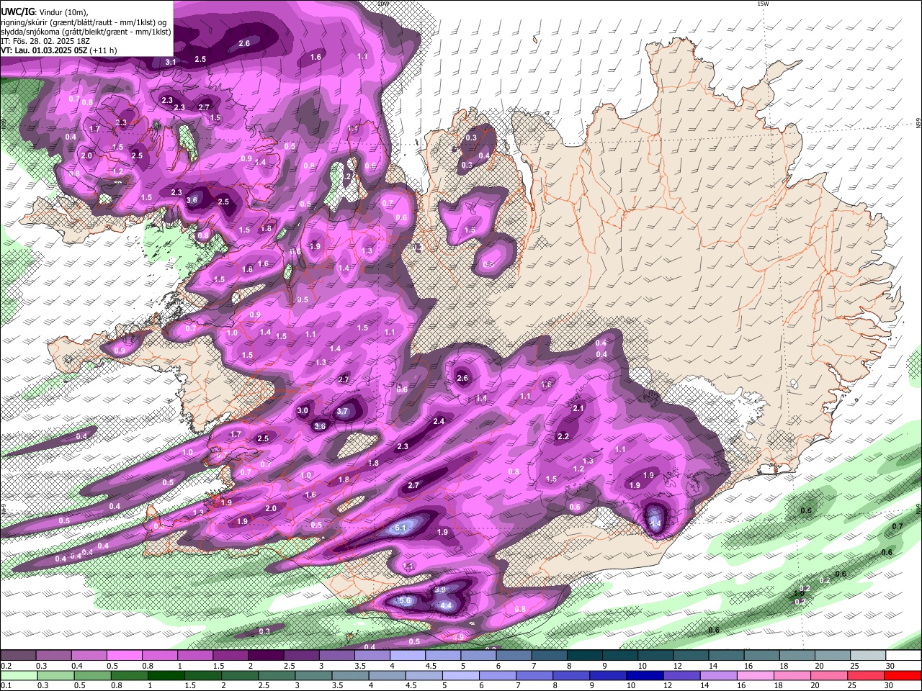Screen dimensions: 922x691
Task: Click the 2.2 precipitation value on the map
Action: 563,436
